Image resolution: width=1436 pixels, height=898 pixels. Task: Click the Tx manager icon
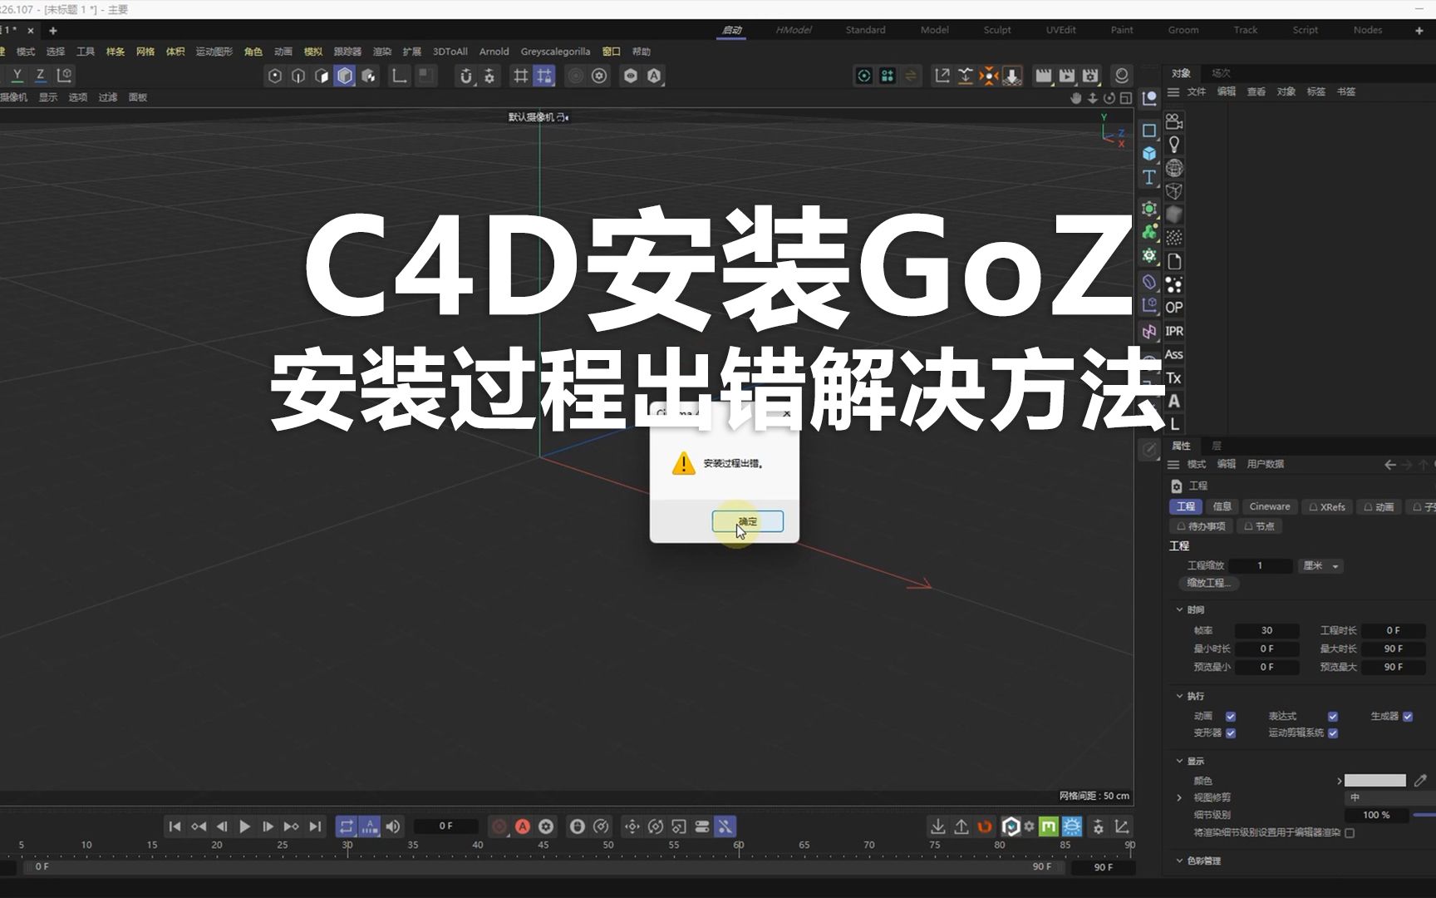click(x=1174, y=377)
